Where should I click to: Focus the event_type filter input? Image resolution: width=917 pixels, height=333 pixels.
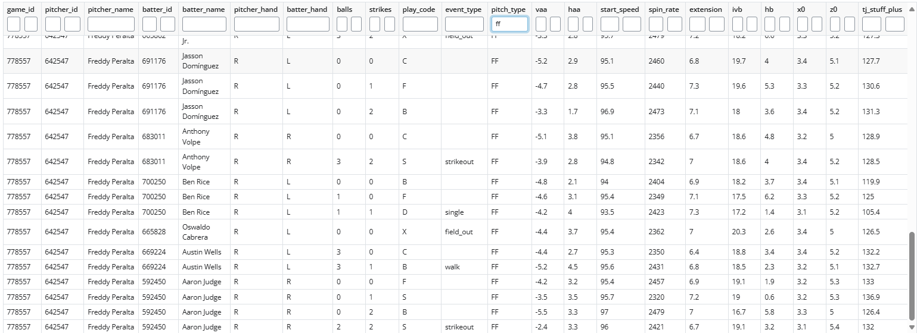point(464,24)
